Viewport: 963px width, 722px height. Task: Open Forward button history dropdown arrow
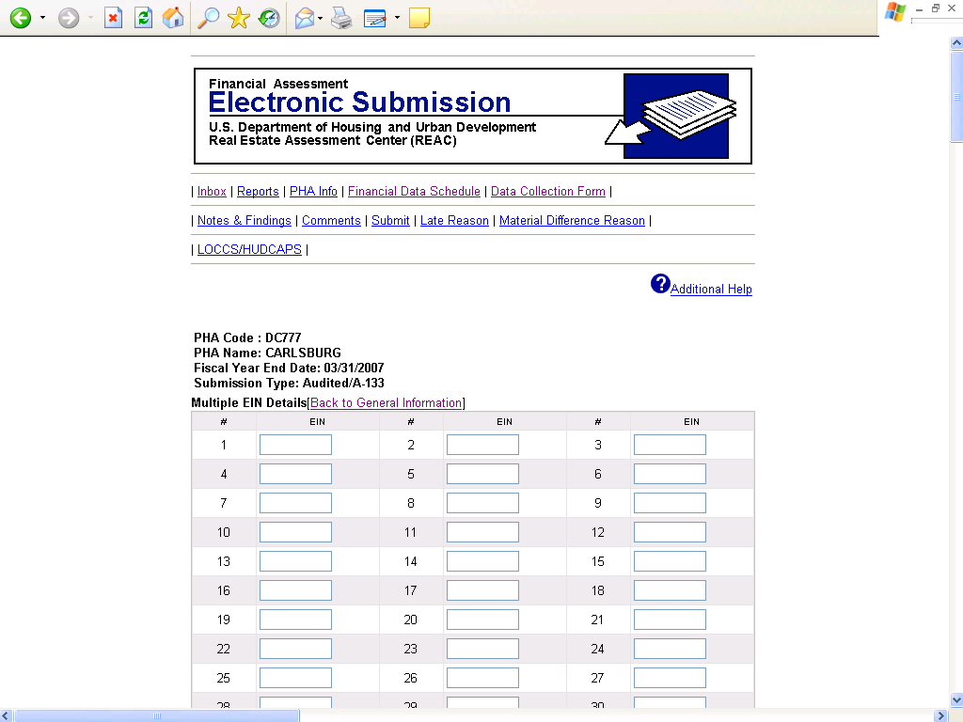click(x=90, y=18)
